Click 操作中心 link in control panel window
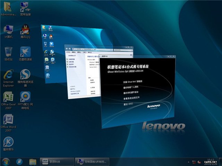 point(73,89)
